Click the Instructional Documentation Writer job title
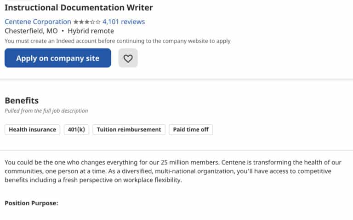Screen dimensions: 353x220 coord(79,8)
